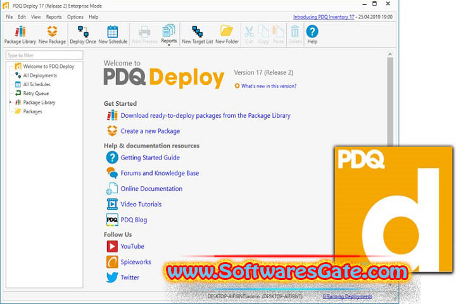Open the File menu
Viewport: 456px width, 304px height.
(9, 17)
